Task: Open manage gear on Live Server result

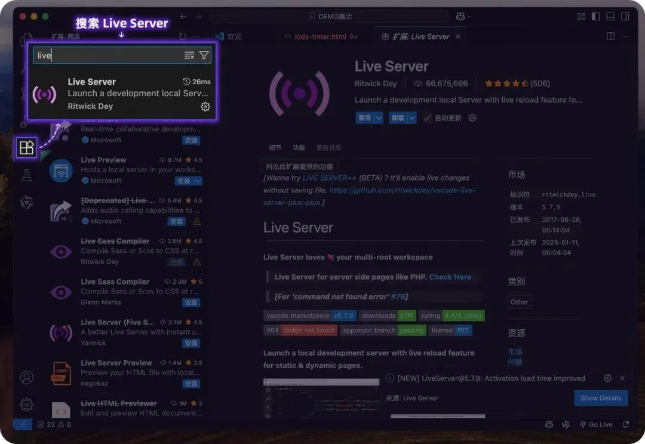Action: coord(205,106)
